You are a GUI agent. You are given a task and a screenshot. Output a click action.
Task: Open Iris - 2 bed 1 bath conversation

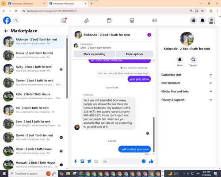pyautogui.click(x=33, y=110)
